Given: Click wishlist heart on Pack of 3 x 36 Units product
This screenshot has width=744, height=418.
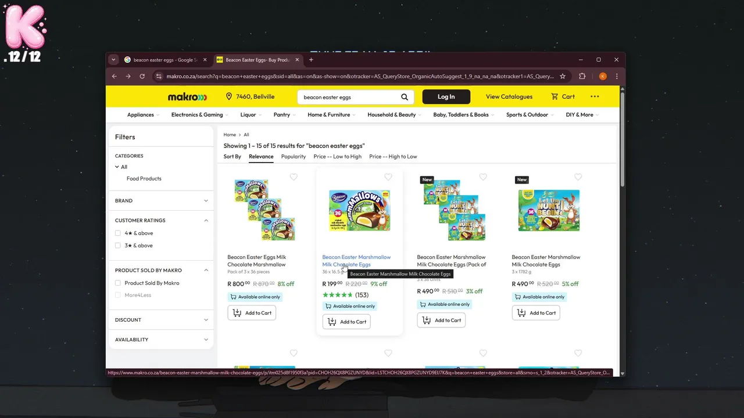Looking at the screenshot, I should (483, 177).
